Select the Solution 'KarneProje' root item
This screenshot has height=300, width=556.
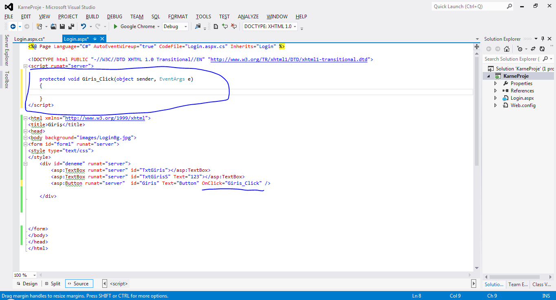pos(521,69)
